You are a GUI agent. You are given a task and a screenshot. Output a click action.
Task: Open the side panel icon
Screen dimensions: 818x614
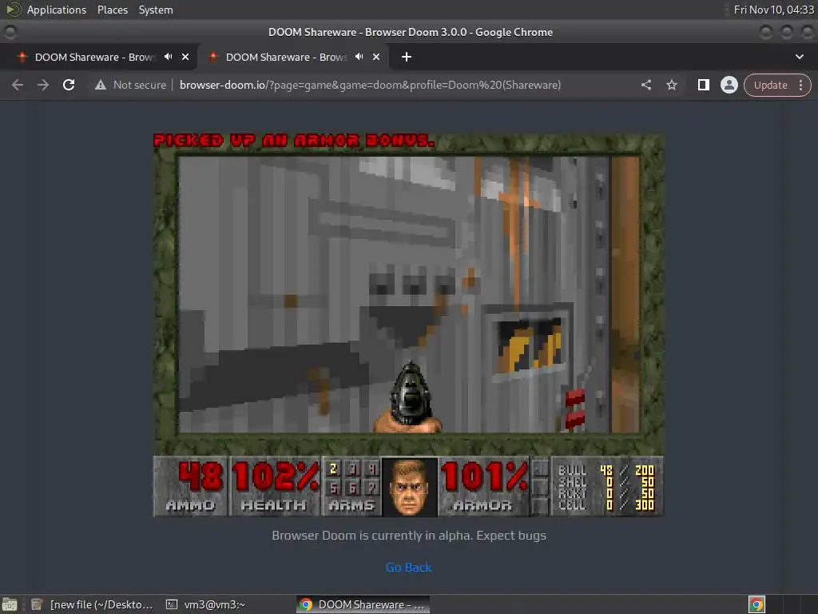click(x=703, y=85)
